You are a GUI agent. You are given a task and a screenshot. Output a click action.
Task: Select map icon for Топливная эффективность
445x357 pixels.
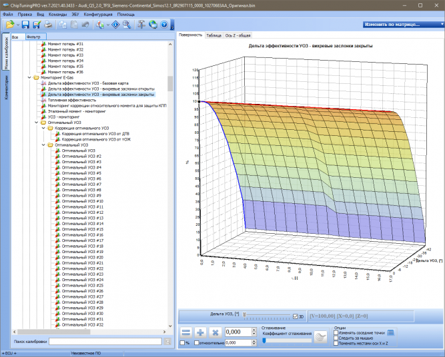tap(43, 100)
